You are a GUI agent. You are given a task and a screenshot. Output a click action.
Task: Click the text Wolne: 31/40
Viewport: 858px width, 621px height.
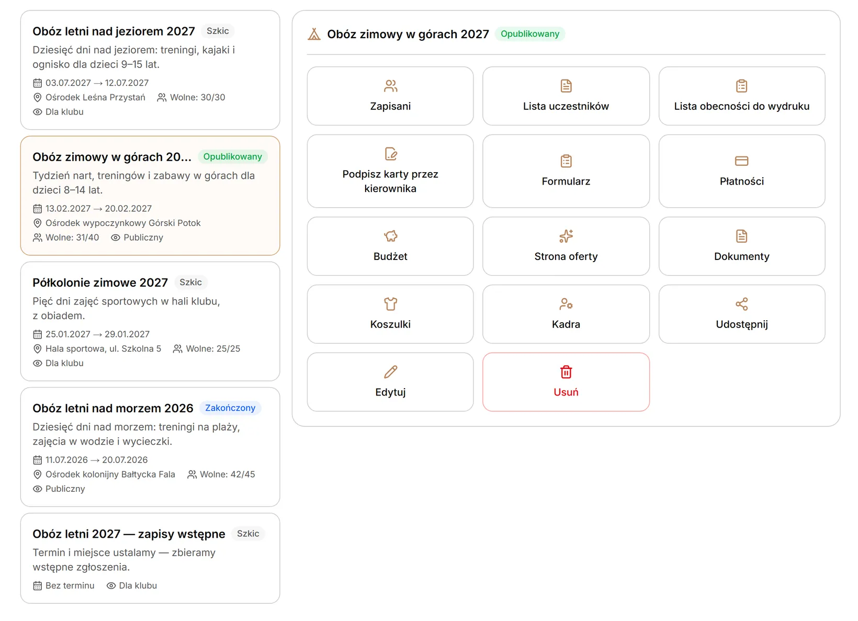(x=72, y=238)
